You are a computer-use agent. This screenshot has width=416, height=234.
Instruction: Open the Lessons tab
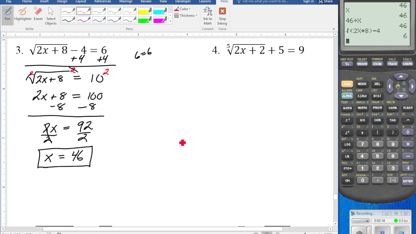[x=205, y=2]
